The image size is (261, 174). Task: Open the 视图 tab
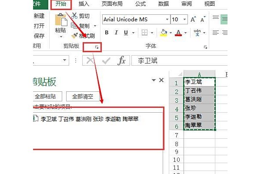pos(209,4)
